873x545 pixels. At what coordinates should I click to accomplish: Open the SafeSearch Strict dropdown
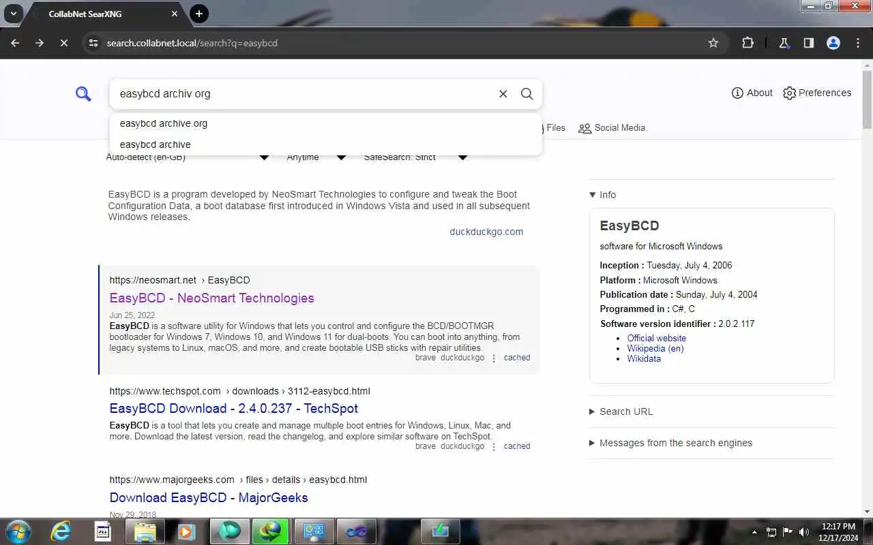click(415, 157)
